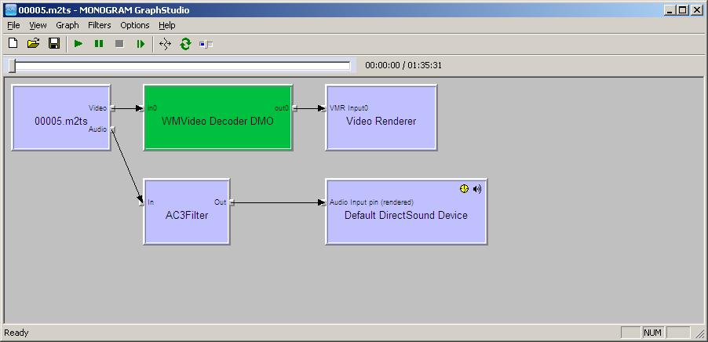Step one frame forward
Viewport: 708px width, 342px height.
pyautogui.click(x=141, y=44)
